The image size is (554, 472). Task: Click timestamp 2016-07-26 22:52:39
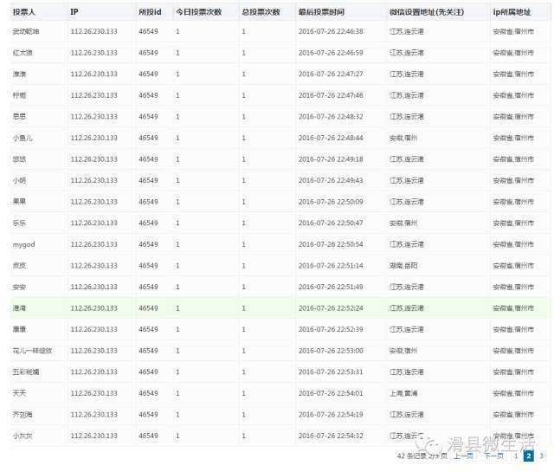(x=331, y=329)
